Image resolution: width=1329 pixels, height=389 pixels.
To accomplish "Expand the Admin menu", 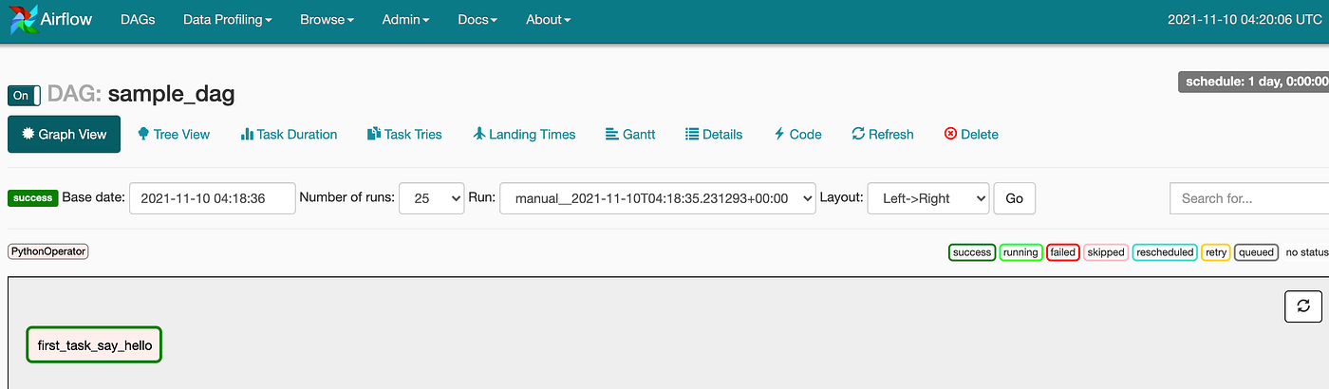I will click(x=405, y=19).
